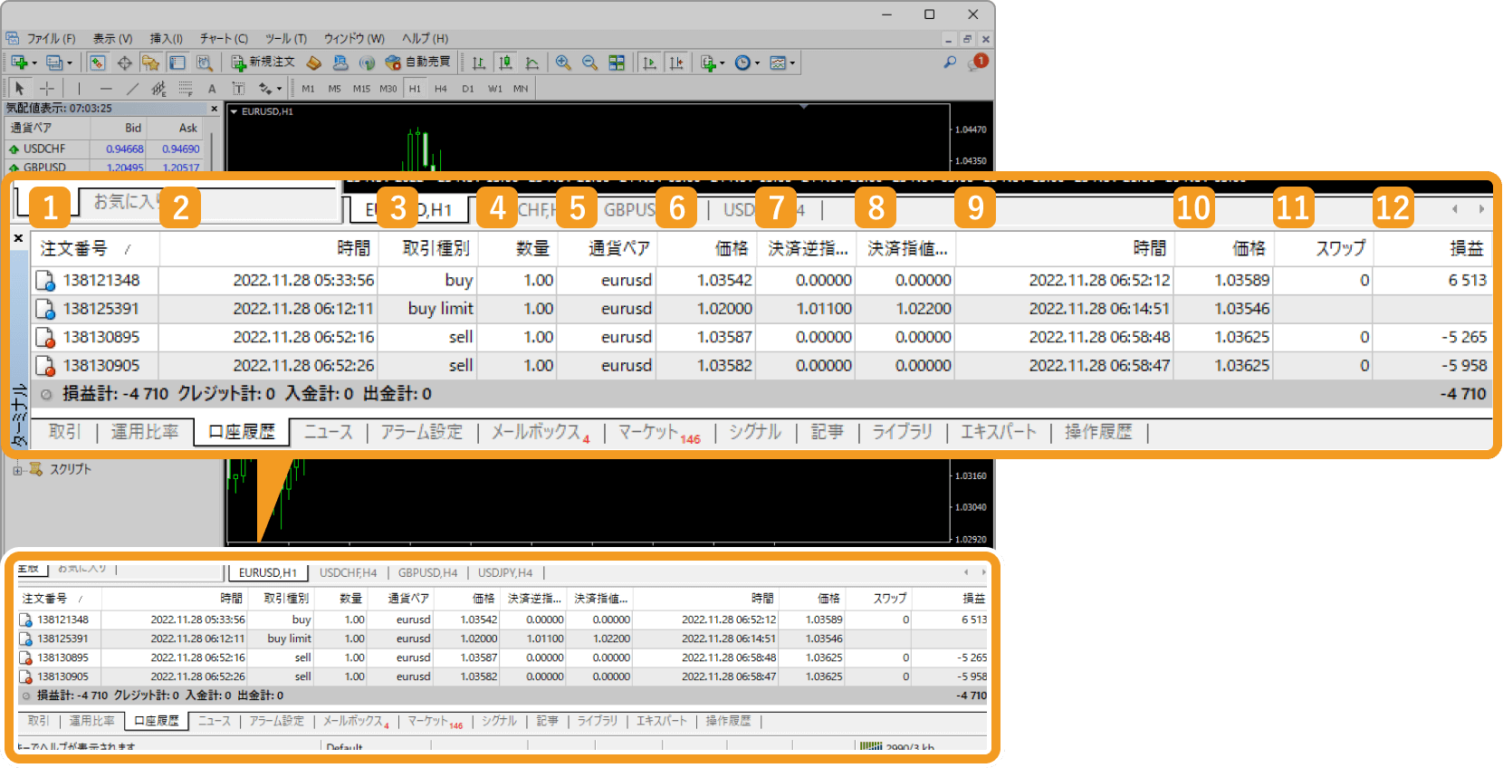
Task: Open the ツール (T) menu
Action: click(x=285, y=39)
